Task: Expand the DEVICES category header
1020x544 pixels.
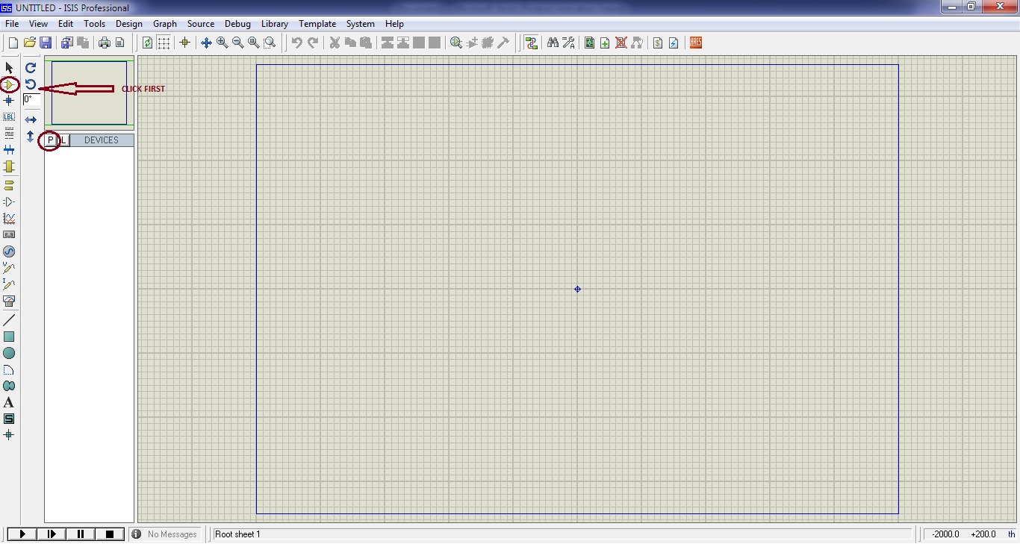Action: [102, 140]
